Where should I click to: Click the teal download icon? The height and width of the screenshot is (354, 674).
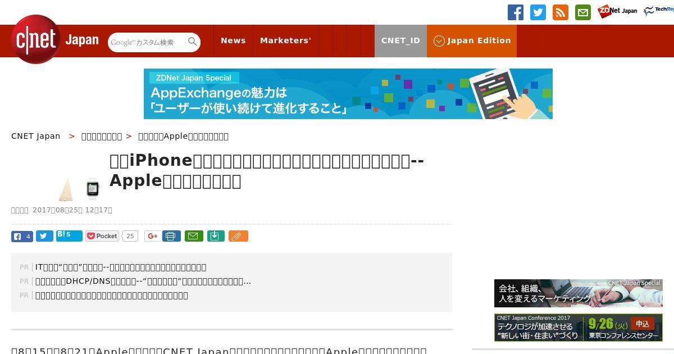click(216, 236)
